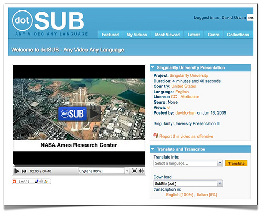262x214 pixels.
Task: Click the search field in the header
Action: (x=250, y=18)
